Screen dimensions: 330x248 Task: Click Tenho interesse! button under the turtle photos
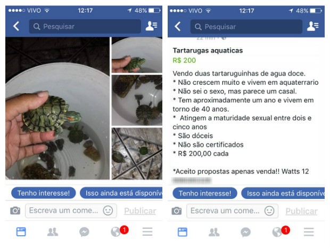pyautogui.click(x=44, y=193)
